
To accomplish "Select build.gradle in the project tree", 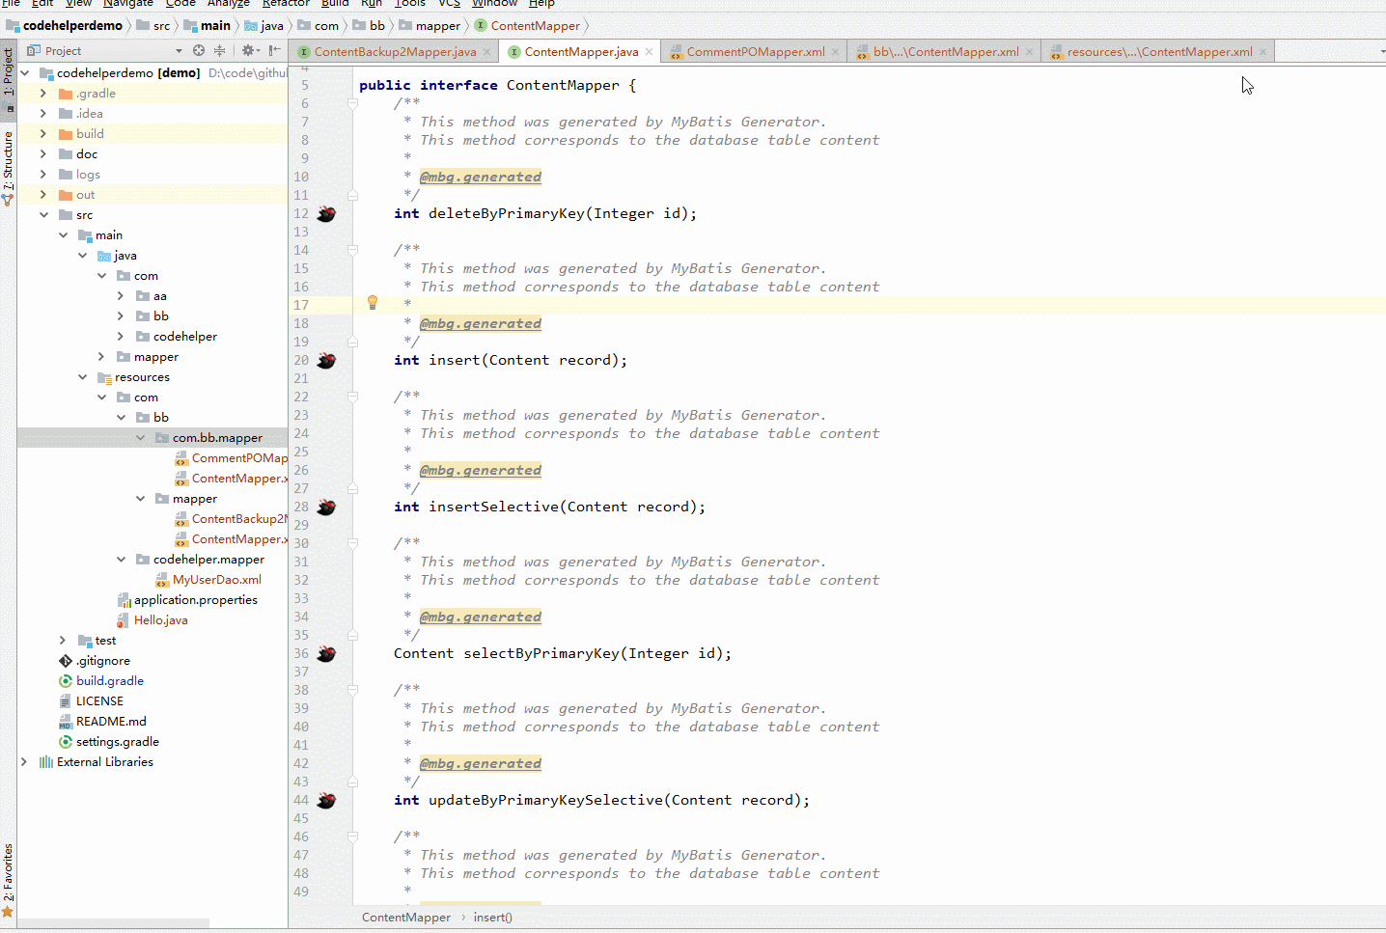I will (109, 681).
